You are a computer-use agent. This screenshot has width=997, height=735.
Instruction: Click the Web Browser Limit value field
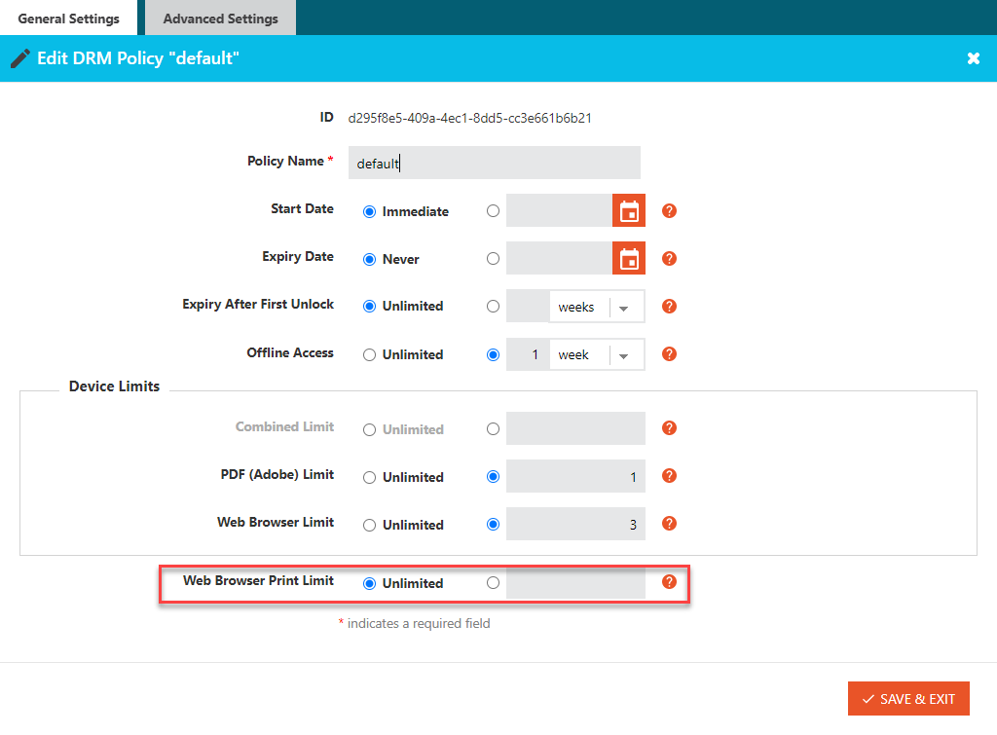[x=576, y=524]
